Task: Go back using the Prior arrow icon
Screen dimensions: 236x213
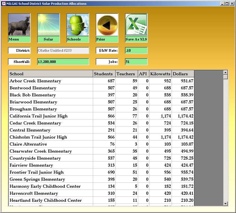Action: (x=107, y=25)
